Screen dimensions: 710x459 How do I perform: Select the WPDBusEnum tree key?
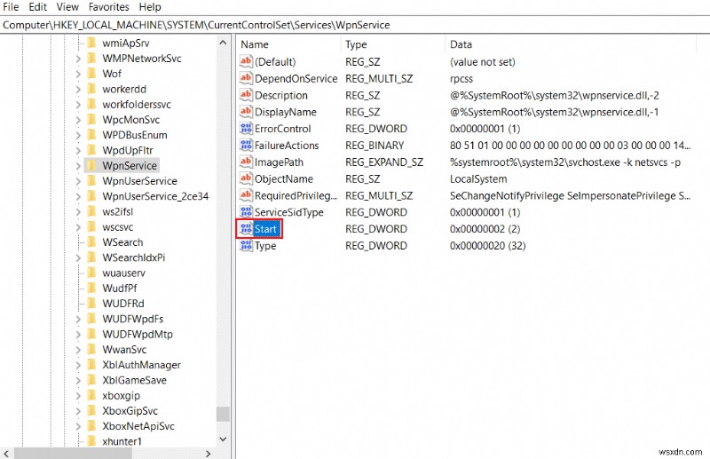click(x=135, y=135)
